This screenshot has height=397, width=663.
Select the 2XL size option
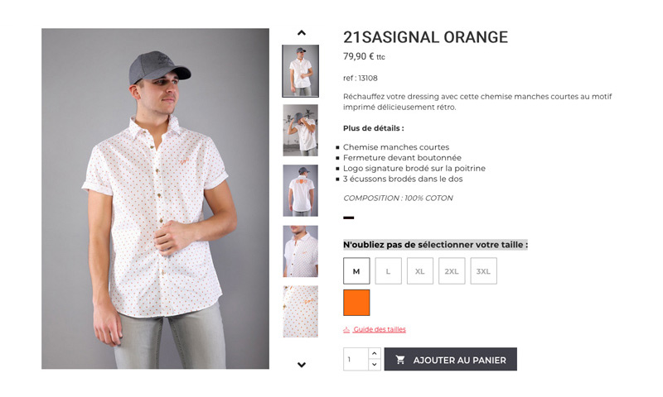(x=452, y=270)
